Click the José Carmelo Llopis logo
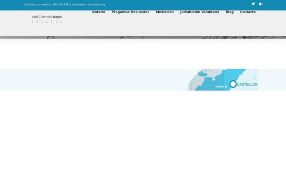The image size is (286, 190). (x=47, y=19)
